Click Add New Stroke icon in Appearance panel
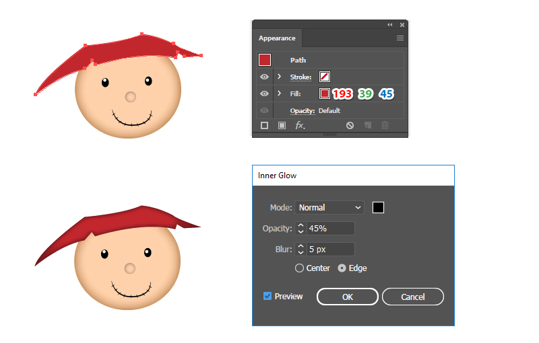Viewport: 539px width, 343px height. tap(264, 125)
